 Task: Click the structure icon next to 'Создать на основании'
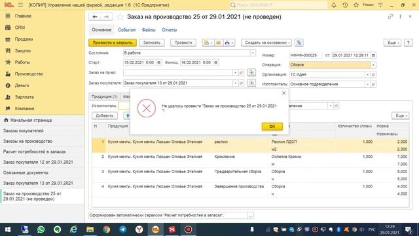click(299, 43)
